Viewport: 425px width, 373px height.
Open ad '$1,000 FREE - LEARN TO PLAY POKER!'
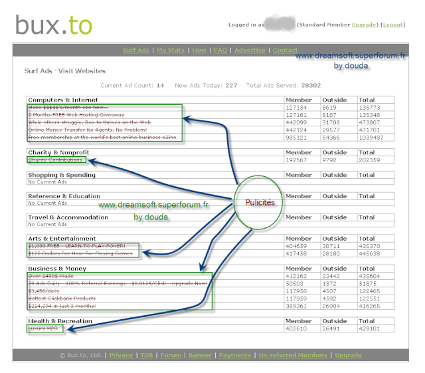point(77,246)
